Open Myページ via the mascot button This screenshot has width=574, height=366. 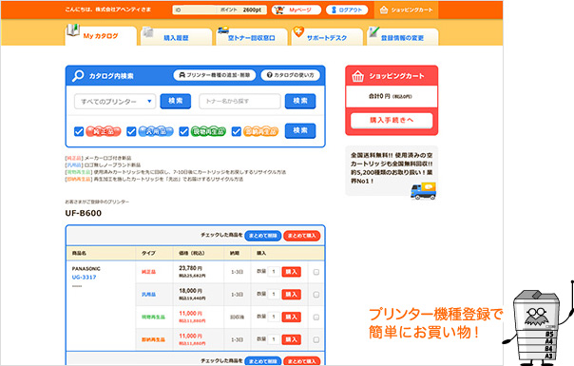[297, 10]
